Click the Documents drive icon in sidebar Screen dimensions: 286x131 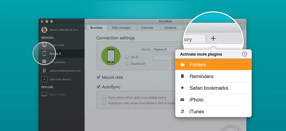(44, 62)
